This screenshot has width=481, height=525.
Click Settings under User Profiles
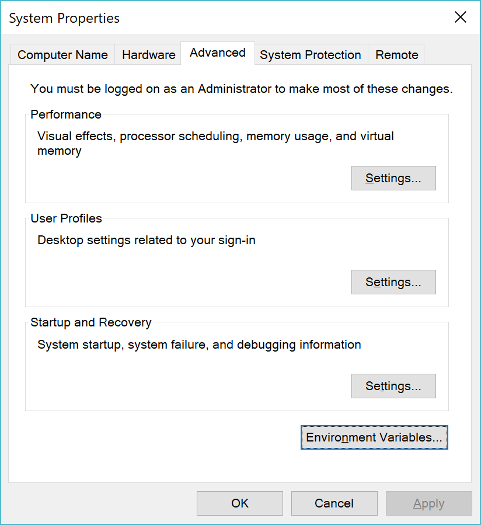pyautogui.click(x=393, y=282)
